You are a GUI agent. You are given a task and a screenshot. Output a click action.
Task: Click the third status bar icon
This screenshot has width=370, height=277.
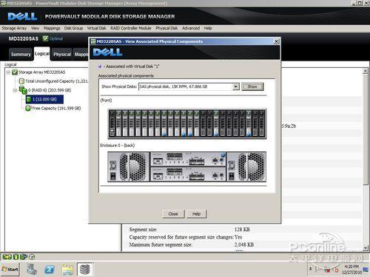(24, 257)
